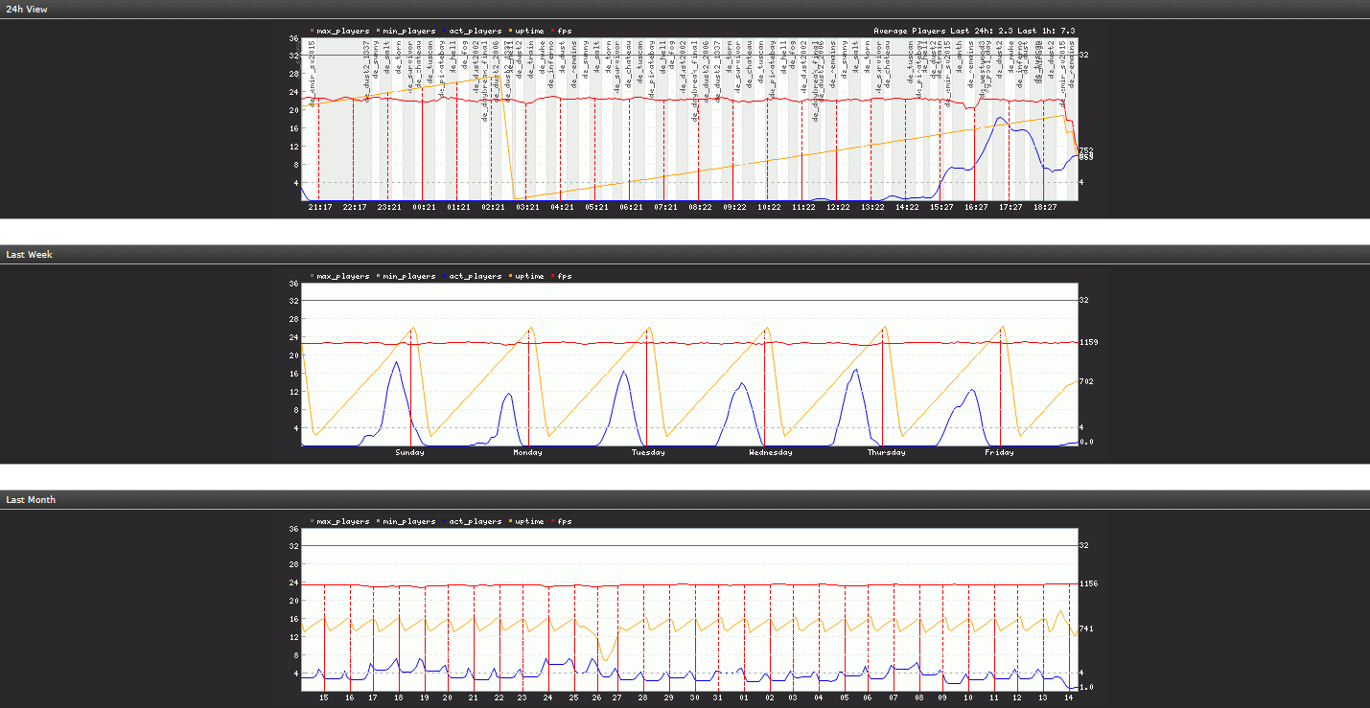The width and height of the screenshot is (1370, 708).
Task: Click the 24h View section header
Action: [27, 10]
